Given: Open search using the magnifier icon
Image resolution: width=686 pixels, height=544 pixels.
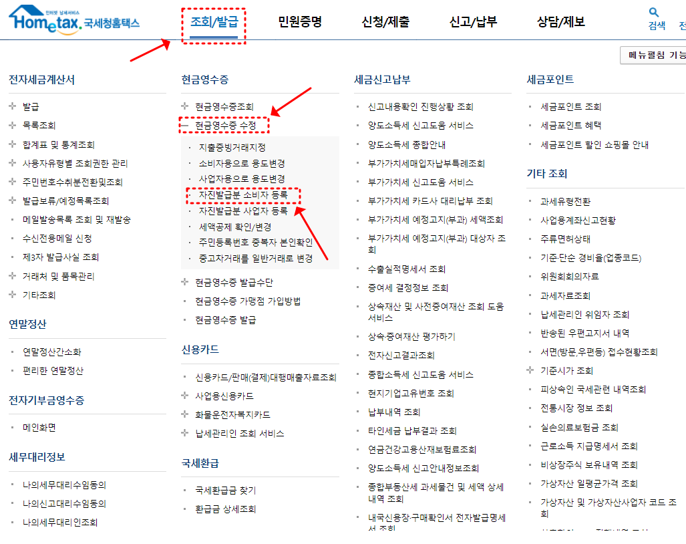Looking at the screenshot, I should pos(655,11).
